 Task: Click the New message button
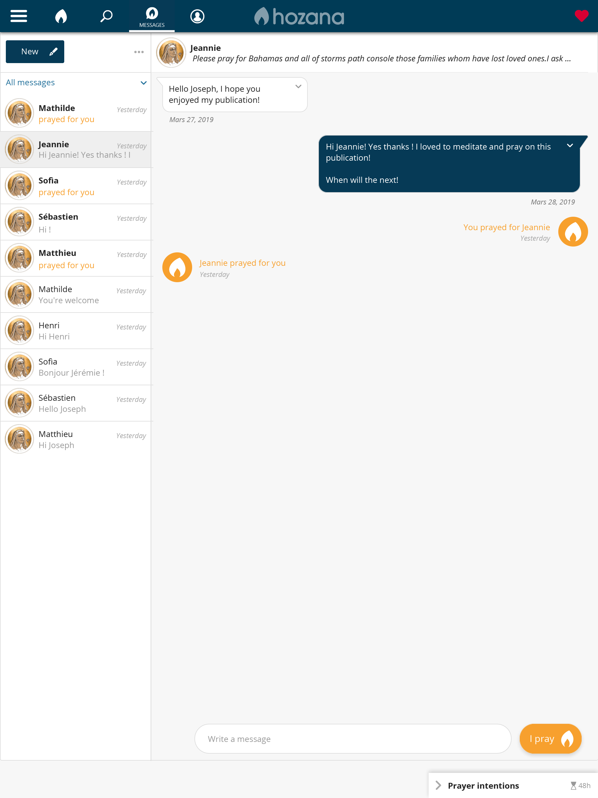coord(35,52)
